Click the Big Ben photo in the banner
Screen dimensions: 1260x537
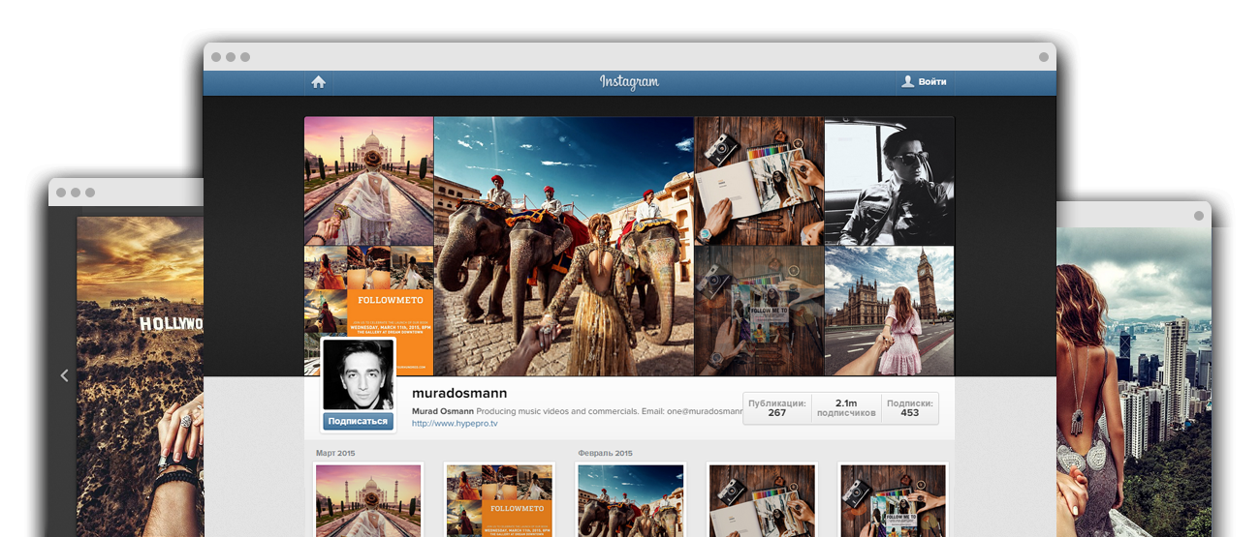(x=889, y=310)
